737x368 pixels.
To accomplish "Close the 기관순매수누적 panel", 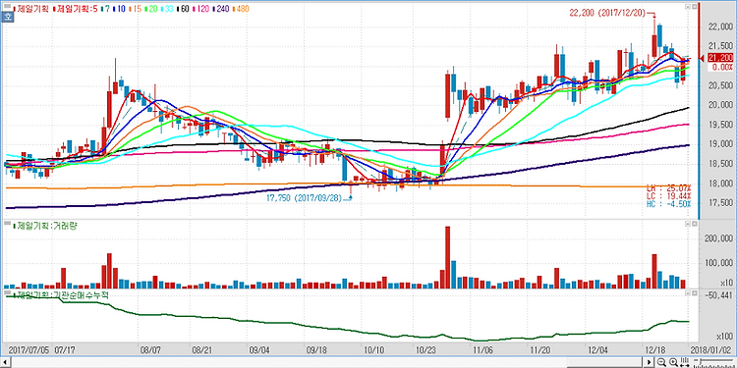I will tap(694, 293).
